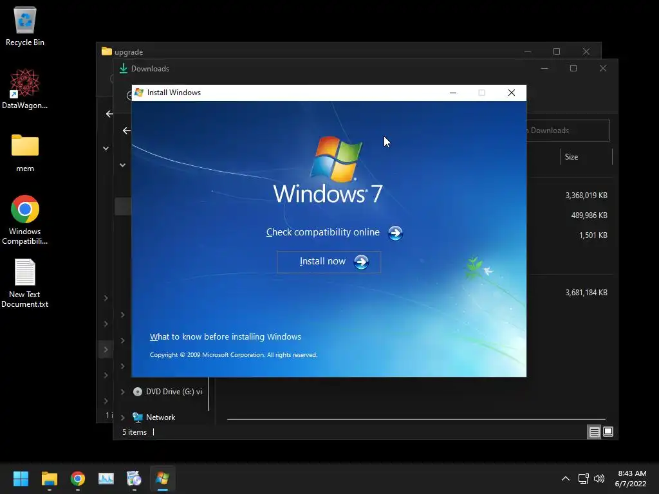
Task: Select the file sized 489,986 KB
Action: click(589, 215)
